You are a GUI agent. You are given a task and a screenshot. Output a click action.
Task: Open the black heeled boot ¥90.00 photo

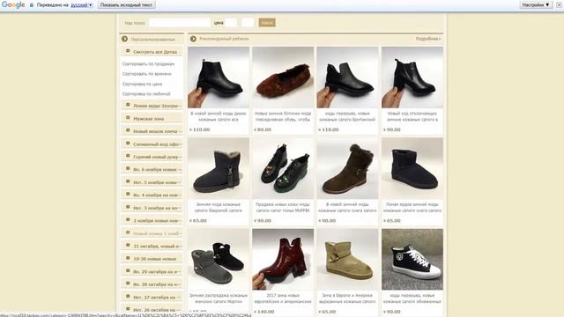(412, 77)
